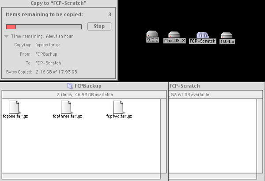Click the FCP-Scratch window title text
This screenshot has height=181, width=265.
[x=185, y=86]
